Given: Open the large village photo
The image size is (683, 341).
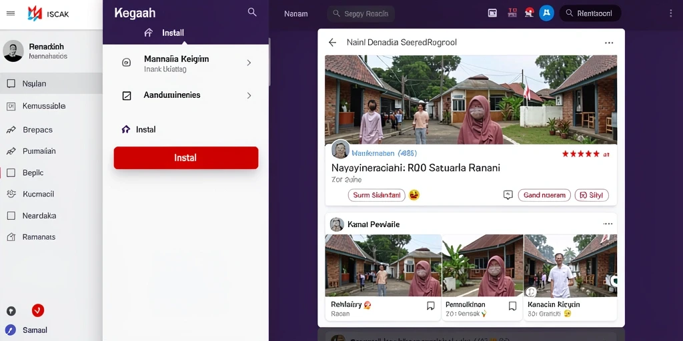Looking at the screenshot, I should (x=471, y=100).
